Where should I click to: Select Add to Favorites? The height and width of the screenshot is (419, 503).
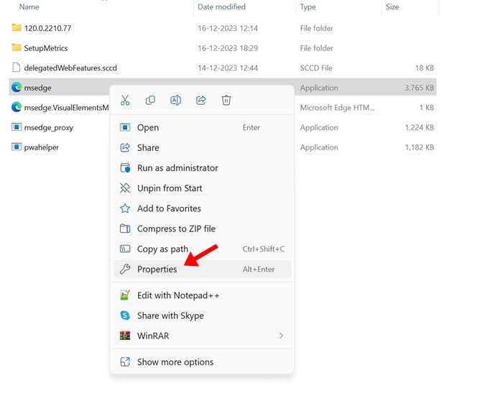tap(202, 208)
